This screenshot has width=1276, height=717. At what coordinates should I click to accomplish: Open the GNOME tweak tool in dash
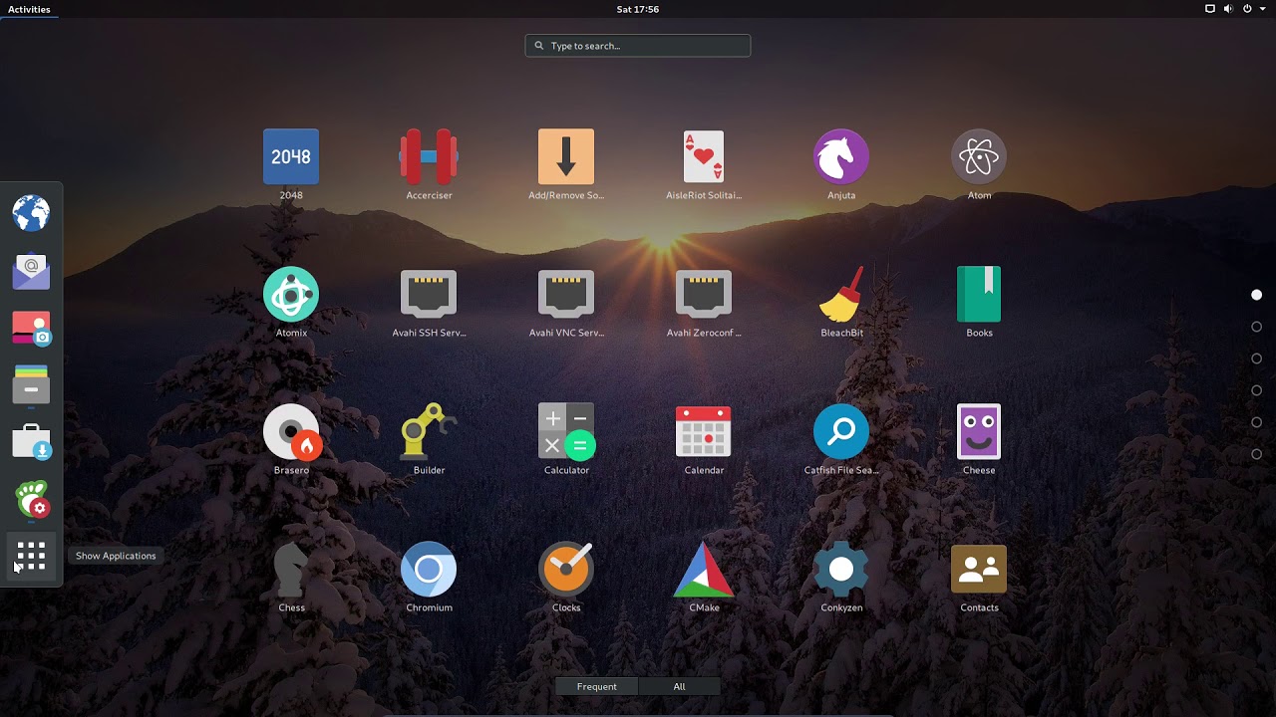(31, 500)
